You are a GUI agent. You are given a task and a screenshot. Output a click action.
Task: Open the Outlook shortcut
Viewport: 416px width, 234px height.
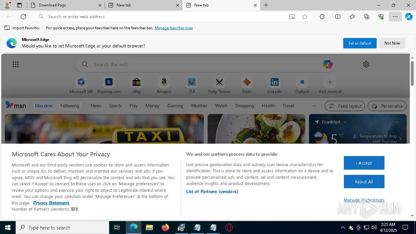(x=302, y=85)
